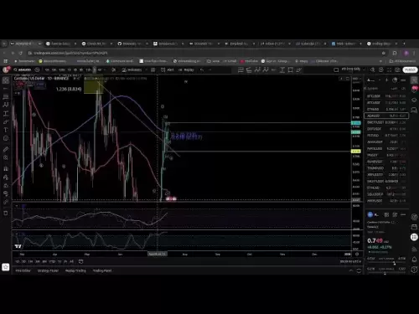The width and height of the screenshot is (419, 314).
Task: Create an Alert from the toolbar
Action: pos(168,69)
